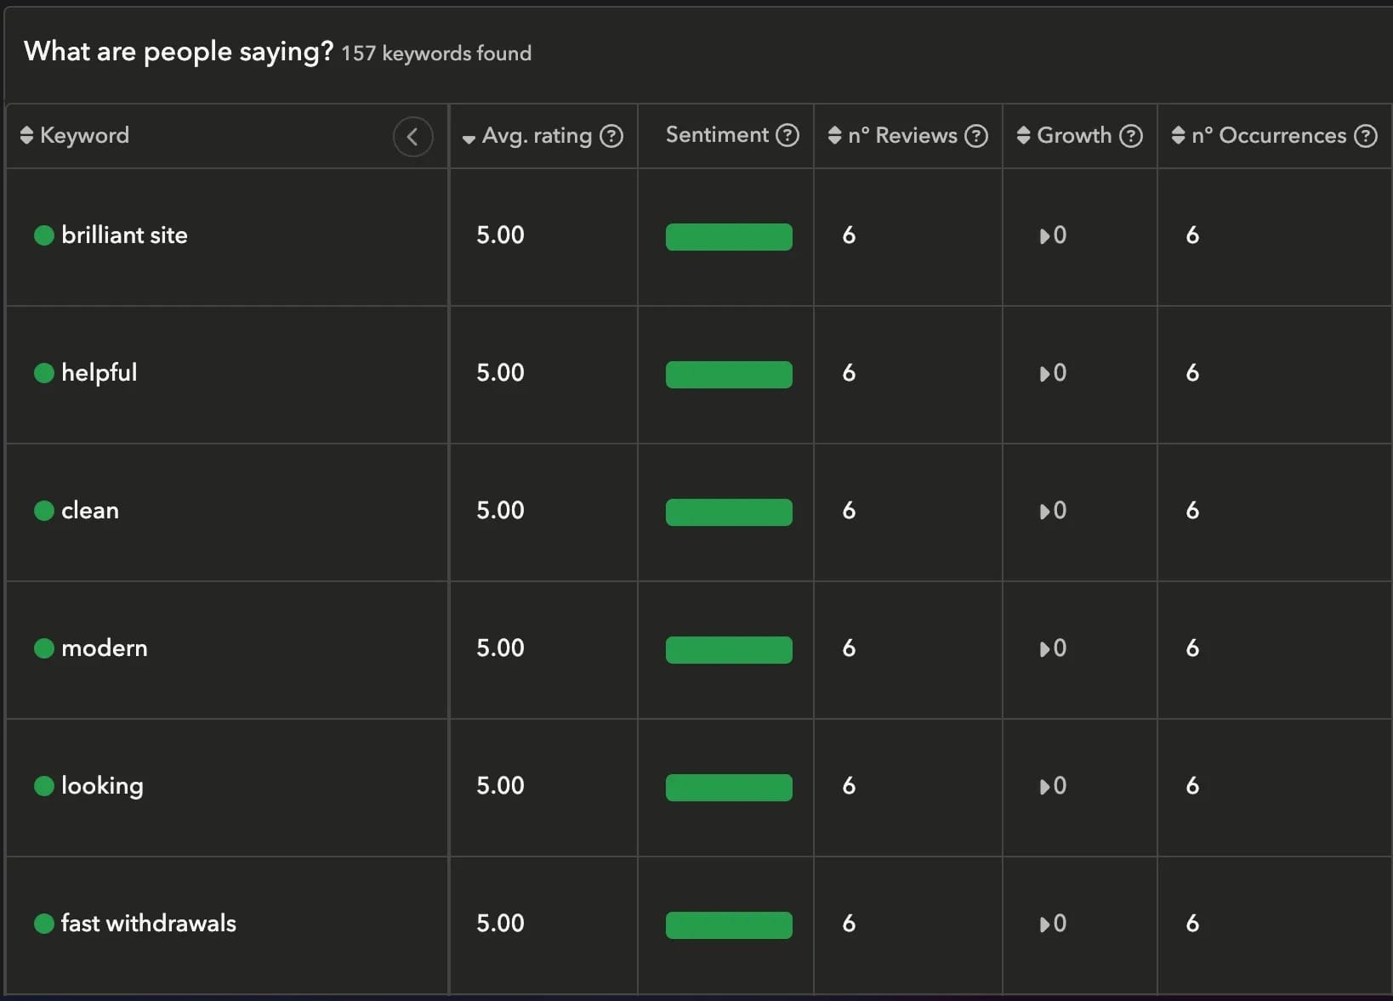
Task: Click the modern sentiment bar
Action: 729,649
